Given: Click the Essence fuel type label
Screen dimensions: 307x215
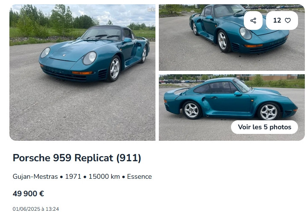Looking at the screenshot, I should pyautogui.click(x=139, y=177).
